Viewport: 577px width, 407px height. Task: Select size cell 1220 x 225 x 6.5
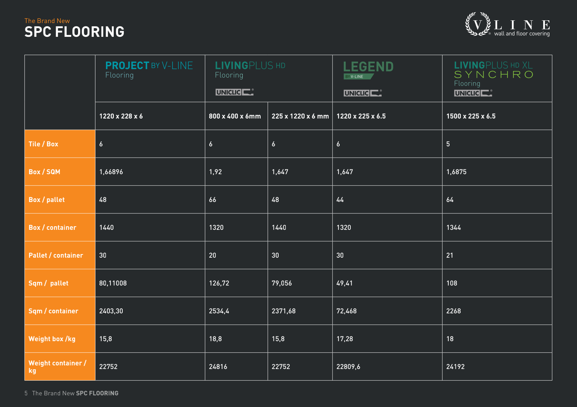(x=361, y=116)
